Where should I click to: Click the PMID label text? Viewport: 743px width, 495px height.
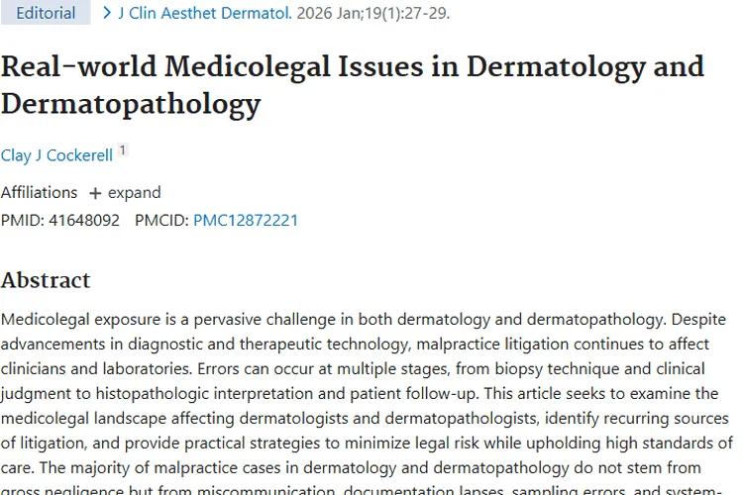(x=22, y=220)
